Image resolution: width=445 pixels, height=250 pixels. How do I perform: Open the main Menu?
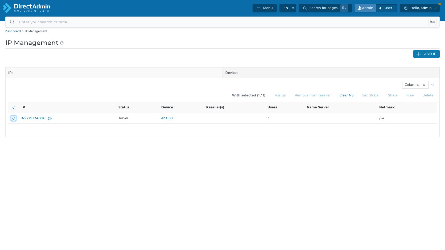pos(265,8)
